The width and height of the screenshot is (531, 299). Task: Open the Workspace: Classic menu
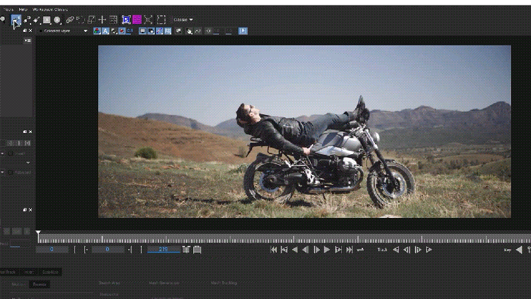click(50, 9)
